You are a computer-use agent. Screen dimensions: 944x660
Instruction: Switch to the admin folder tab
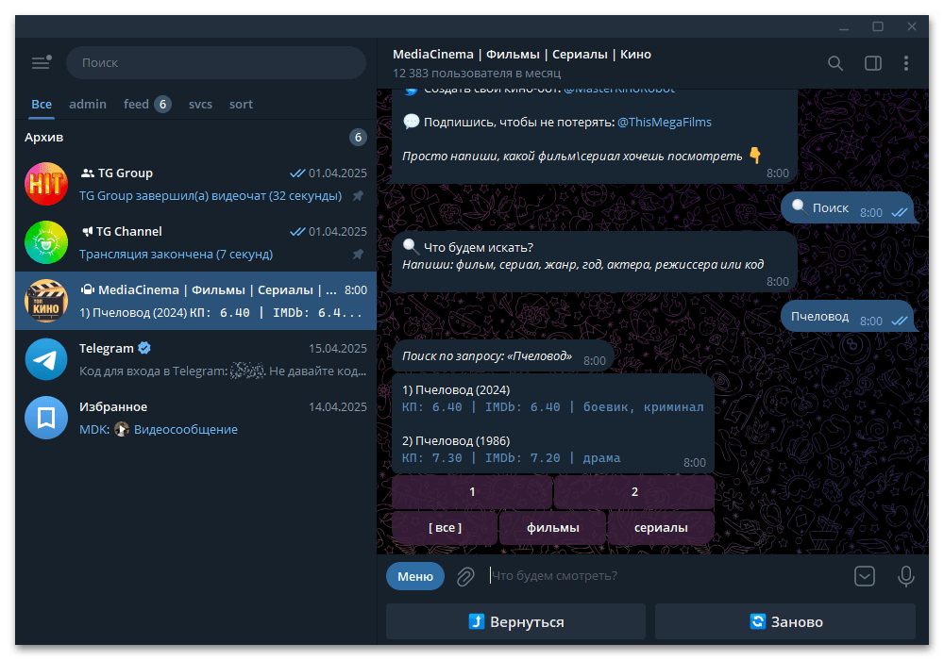[88, 104]
